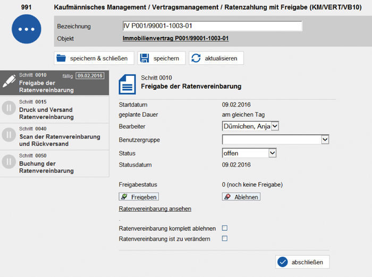Click the folder icon for speichern & schließen
The height and width of the screenshot is (277, 372).
[62, 58]
